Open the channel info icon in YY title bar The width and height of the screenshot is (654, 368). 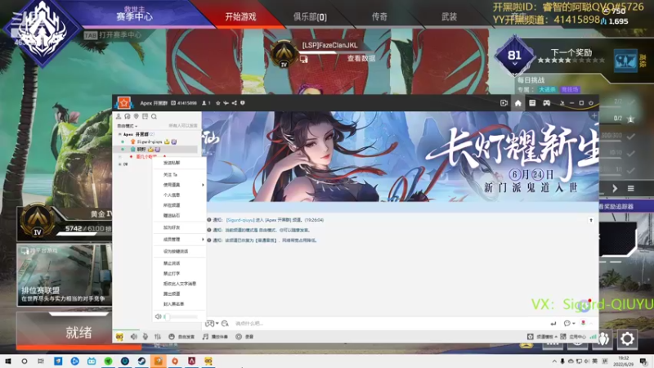point(242,103)
